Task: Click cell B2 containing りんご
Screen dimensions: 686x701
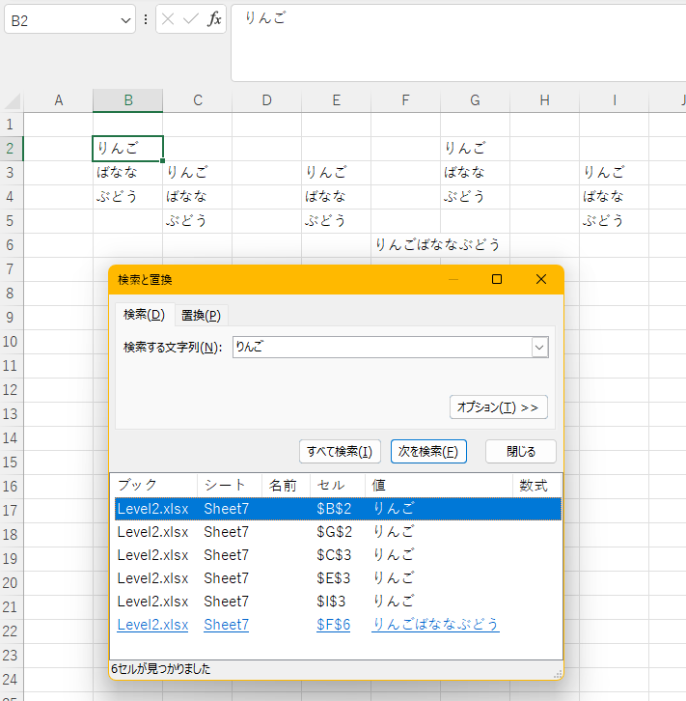Action: coord(127,149)
